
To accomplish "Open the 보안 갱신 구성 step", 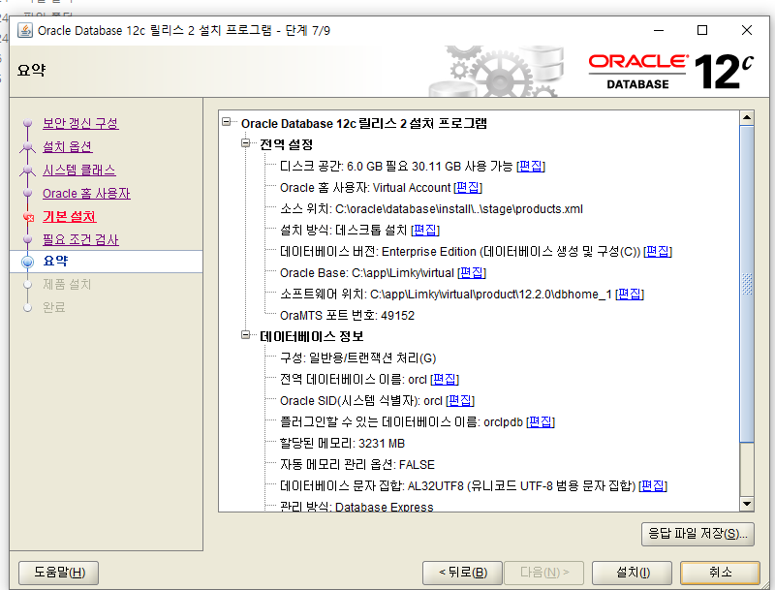I will click(x=80, y=123).
